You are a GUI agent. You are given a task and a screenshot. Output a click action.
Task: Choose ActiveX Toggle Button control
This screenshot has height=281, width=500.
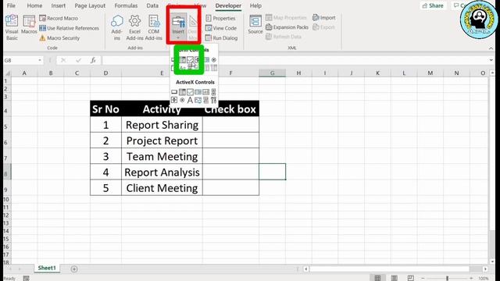click(x=205, y=100)
